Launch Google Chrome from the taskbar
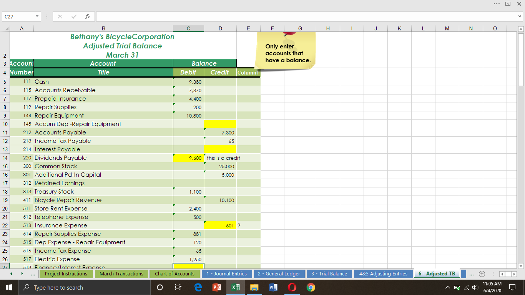The width and height of the screenshot is (525, 295). [310, 287]
